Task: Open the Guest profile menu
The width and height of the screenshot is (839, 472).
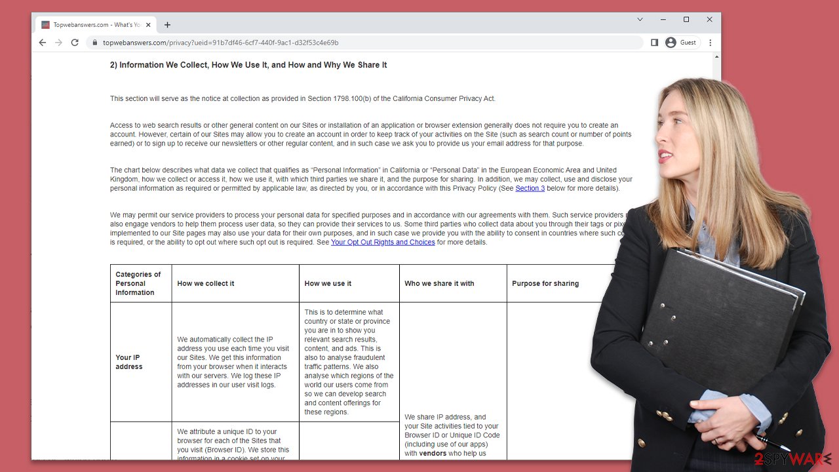Action: [681, 43]
